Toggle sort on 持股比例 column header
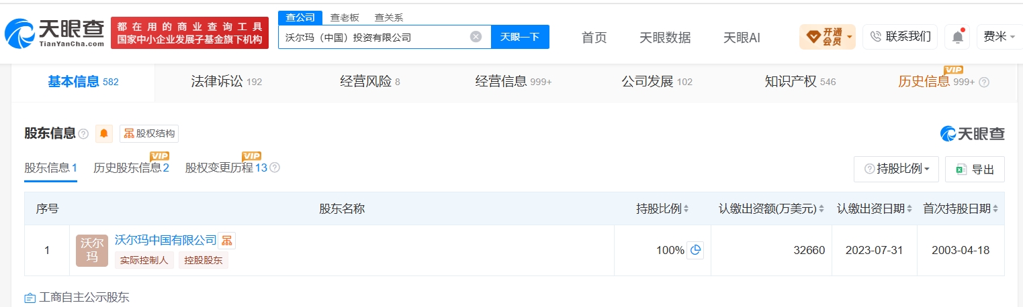The height and width of the screenshot is (307, 1023). pyautogui.click(x=662, y=208)
